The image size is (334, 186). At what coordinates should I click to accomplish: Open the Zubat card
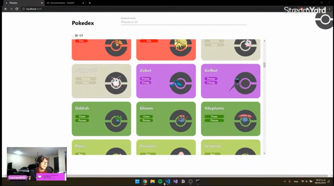166,81
